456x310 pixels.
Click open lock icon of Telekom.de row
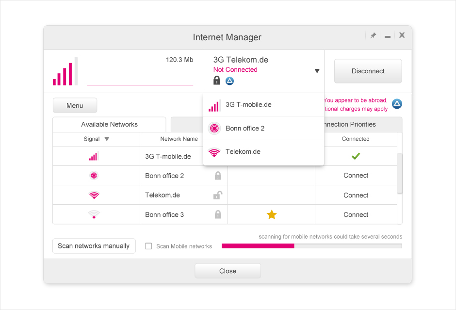(218, 195)
